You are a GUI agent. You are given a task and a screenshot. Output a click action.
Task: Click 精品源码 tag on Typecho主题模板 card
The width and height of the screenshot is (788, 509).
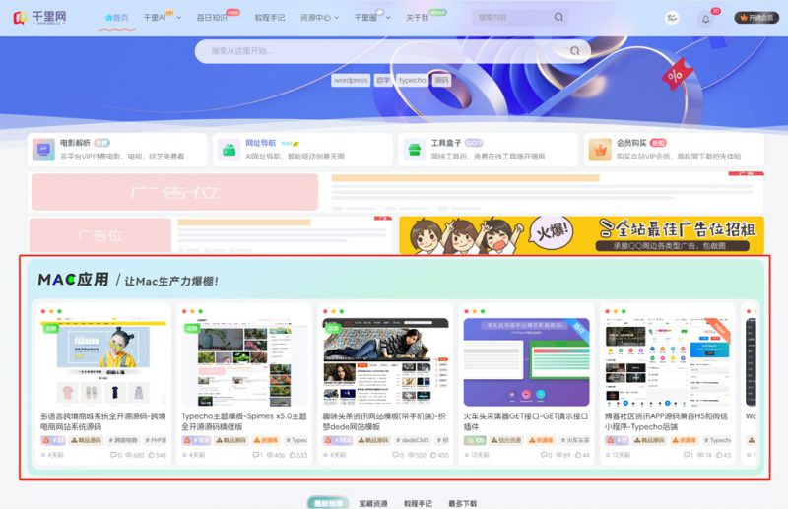pyautogui.click(x=230, y=440)
